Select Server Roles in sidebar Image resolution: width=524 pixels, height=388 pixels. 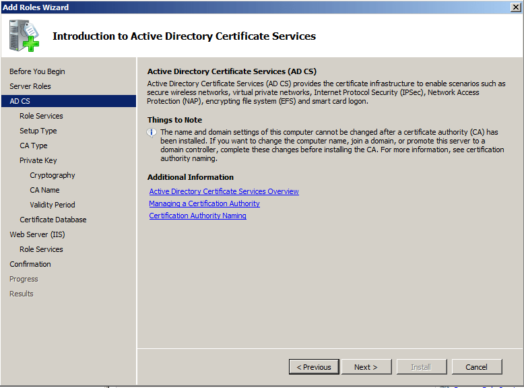click(x=30, y=86)
